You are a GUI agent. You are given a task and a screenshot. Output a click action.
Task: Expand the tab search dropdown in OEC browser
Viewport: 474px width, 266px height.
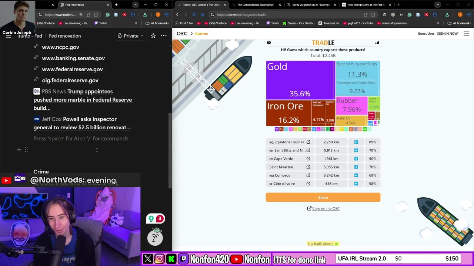(437, 5)
